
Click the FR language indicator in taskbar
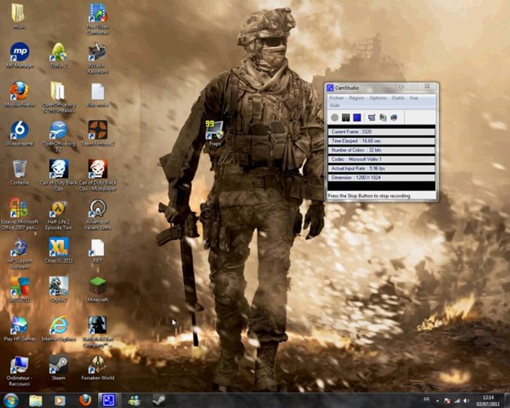(426, 400)
